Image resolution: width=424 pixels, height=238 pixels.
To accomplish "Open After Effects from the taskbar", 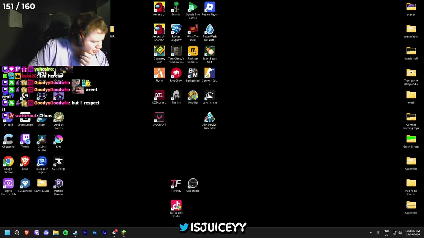I will tap(104, 233).
